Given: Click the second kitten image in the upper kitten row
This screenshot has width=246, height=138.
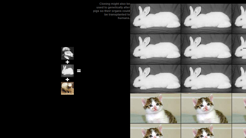Looking at the screenshot, I should (206, 108).
